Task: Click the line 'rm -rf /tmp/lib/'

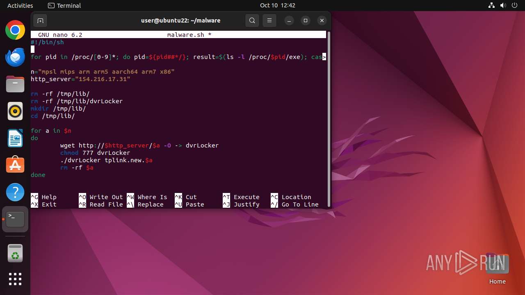Action: coord(60,94)
